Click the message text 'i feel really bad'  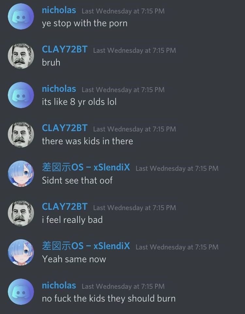[x=72, y=220]
